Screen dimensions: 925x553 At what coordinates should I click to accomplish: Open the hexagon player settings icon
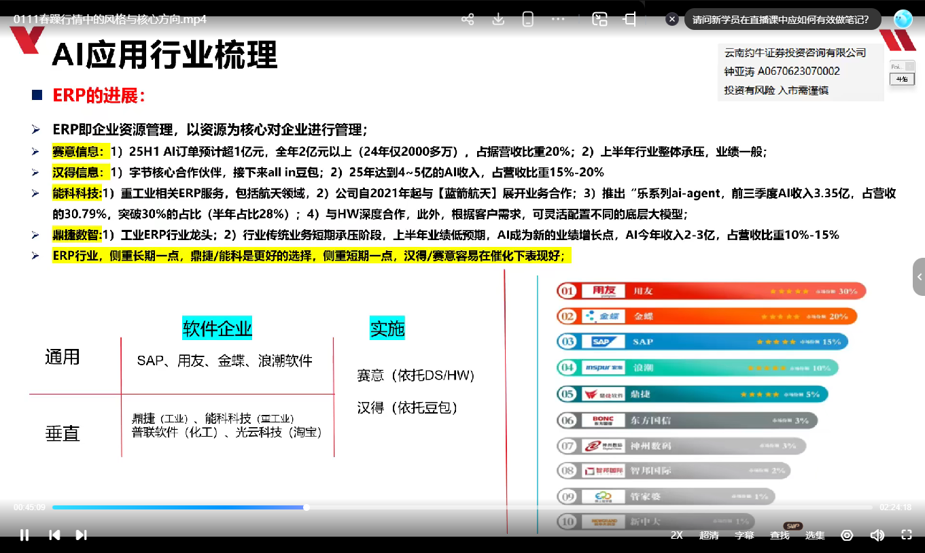coord(847,535)
